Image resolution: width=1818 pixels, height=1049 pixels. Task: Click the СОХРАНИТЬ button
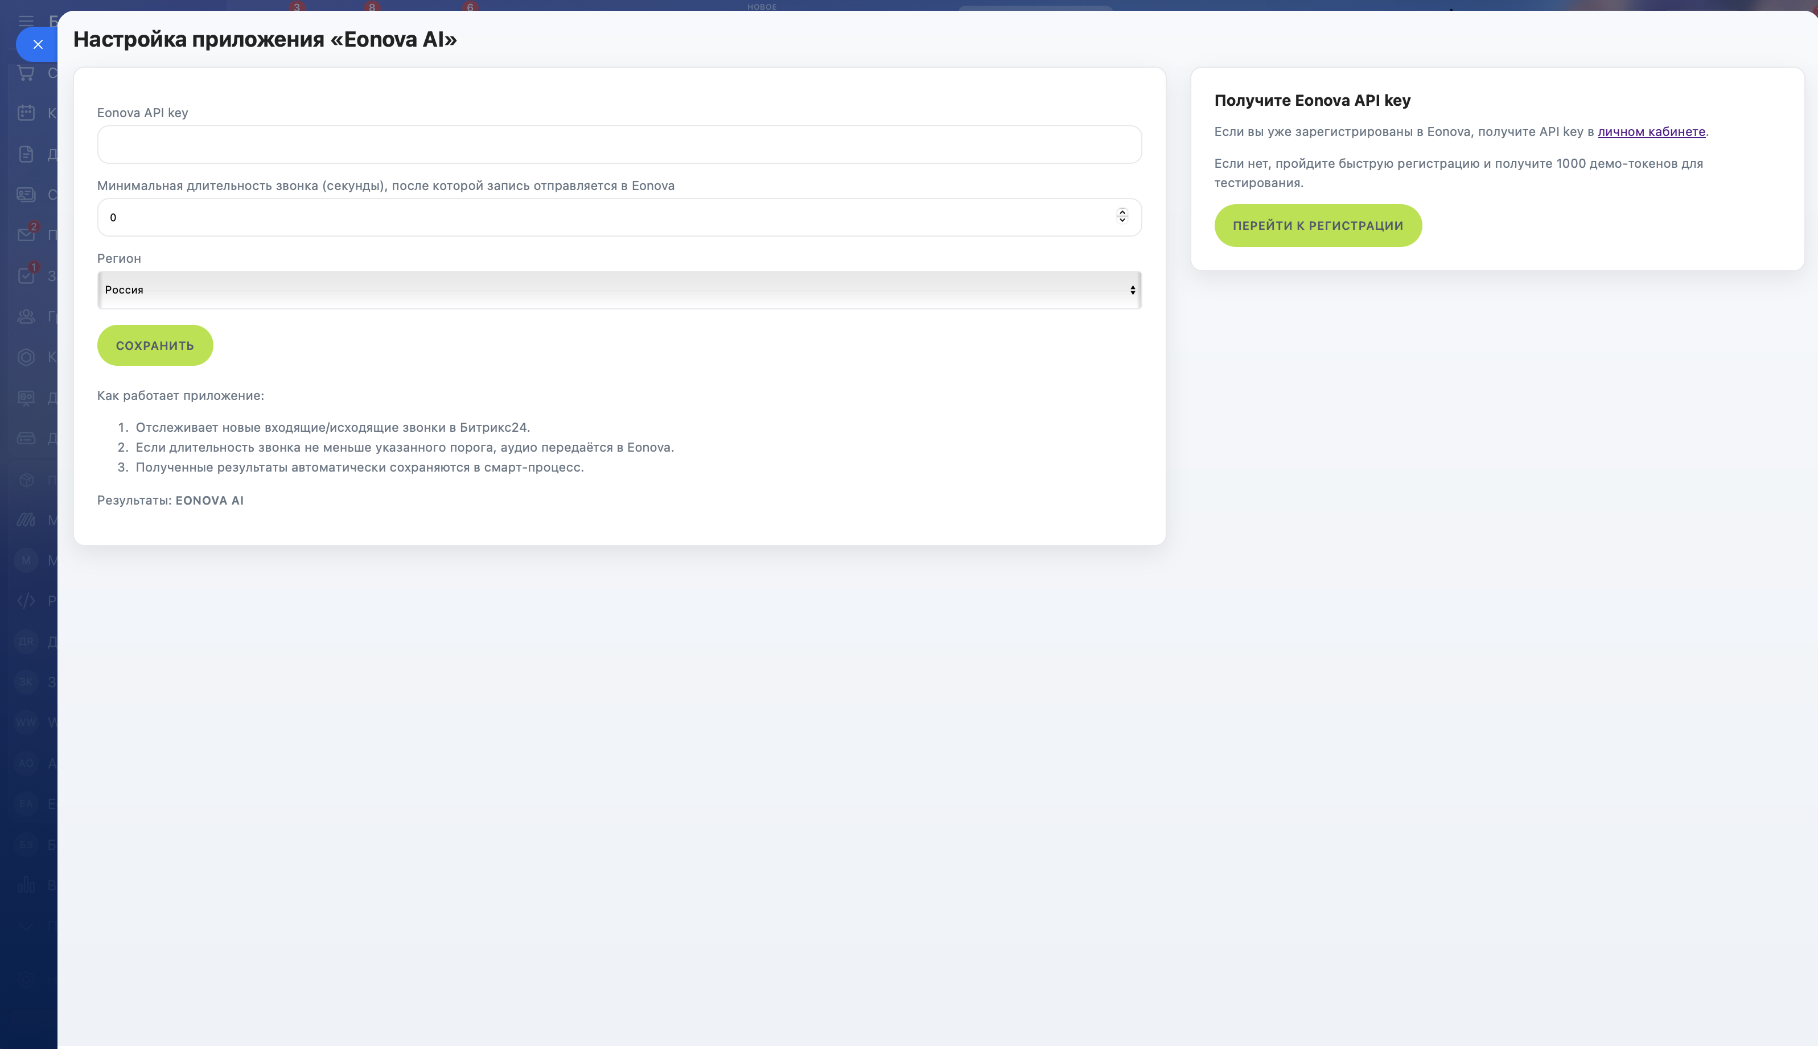click(x=155, y=346)
